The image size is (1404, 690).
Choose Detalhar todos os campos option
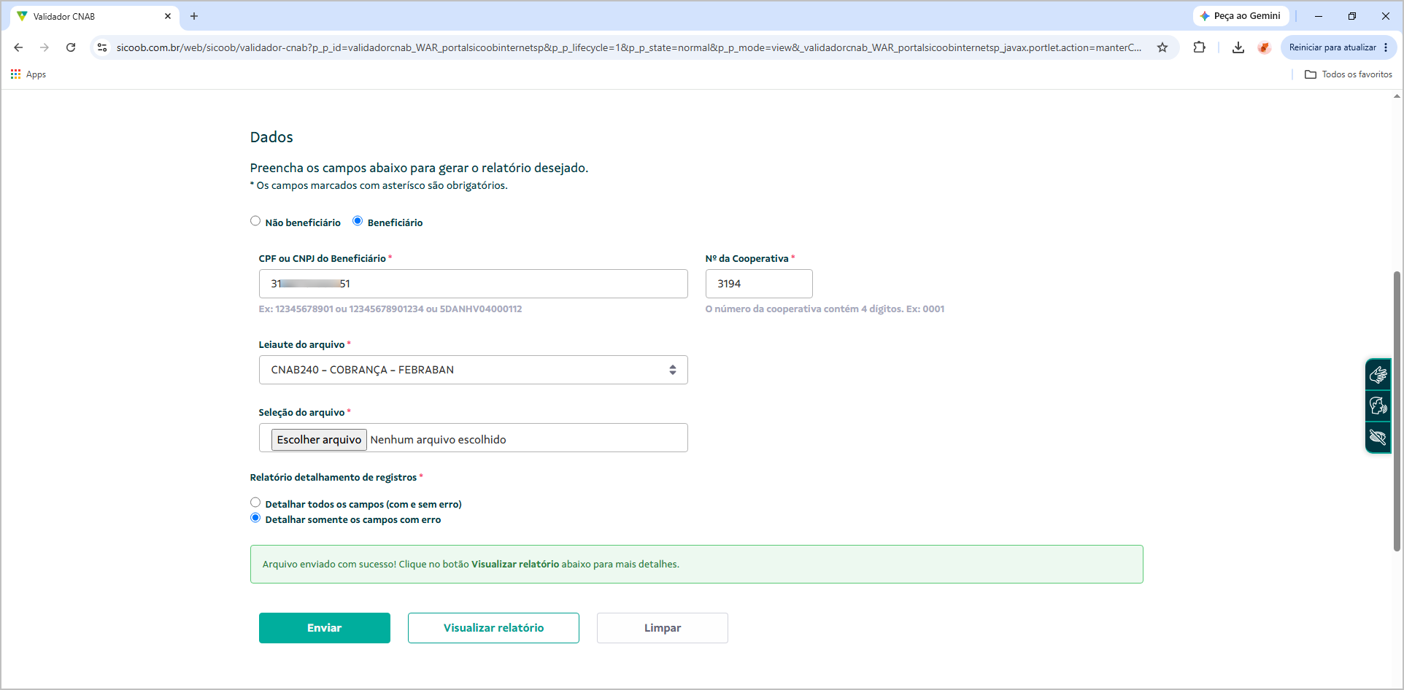coord(255,503)
